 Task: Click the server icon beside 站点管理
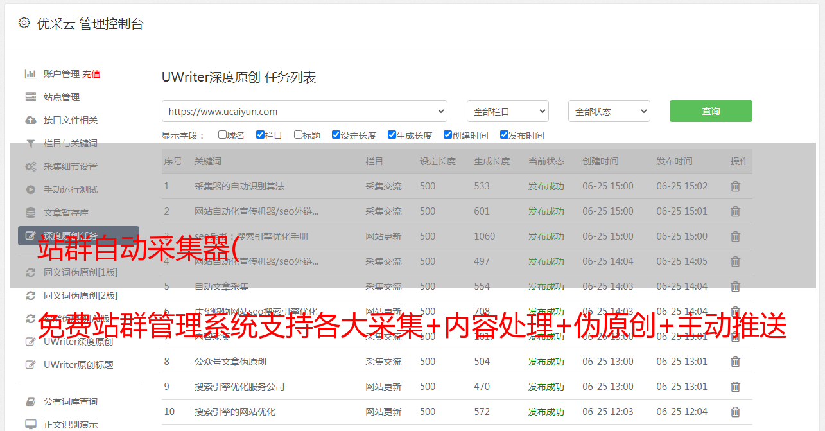30,97
